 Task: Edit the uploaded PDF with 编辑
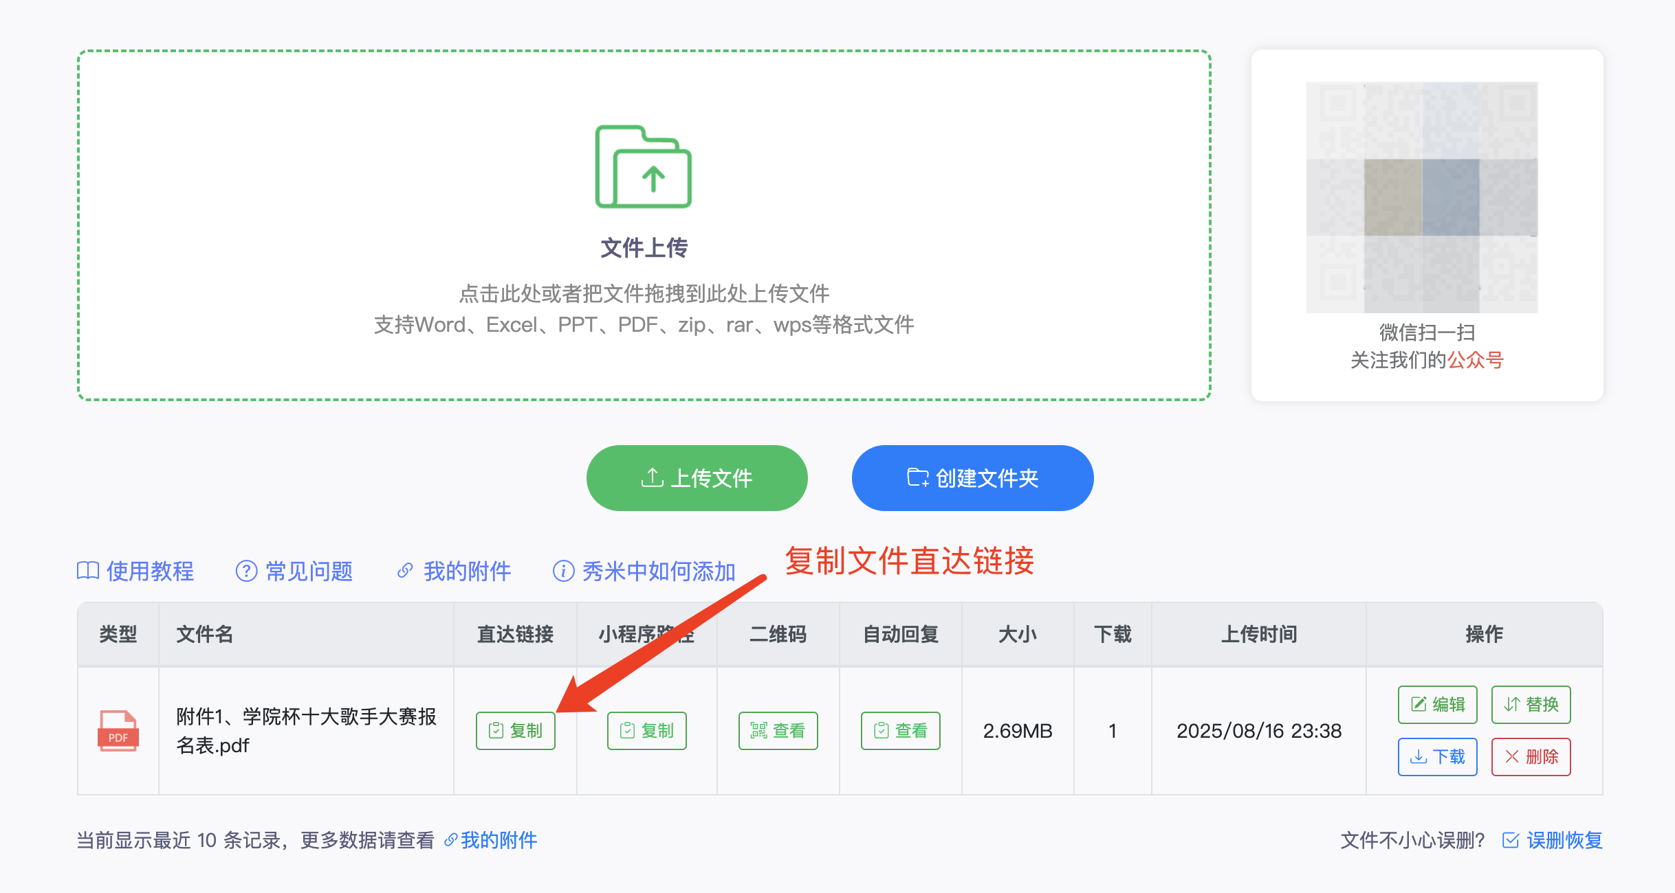[1437, 704]
